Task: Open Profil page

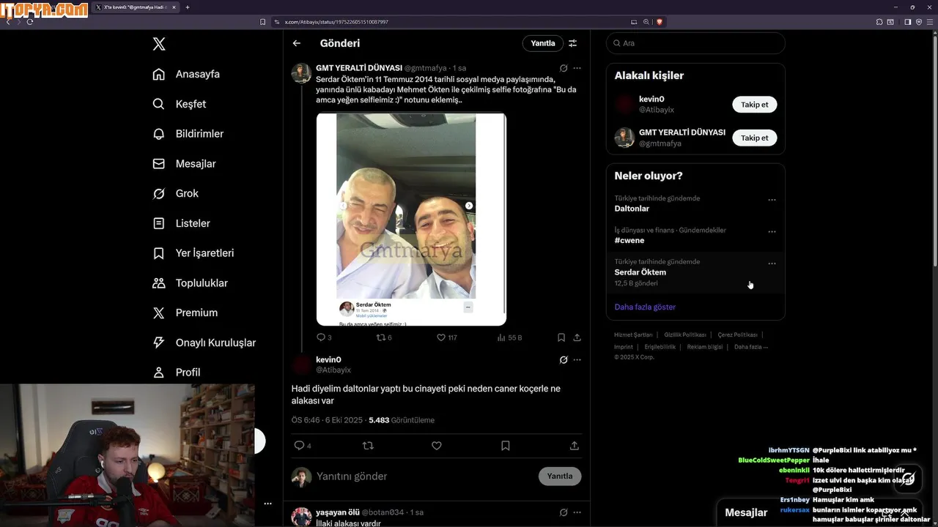Action: [176, 373]
